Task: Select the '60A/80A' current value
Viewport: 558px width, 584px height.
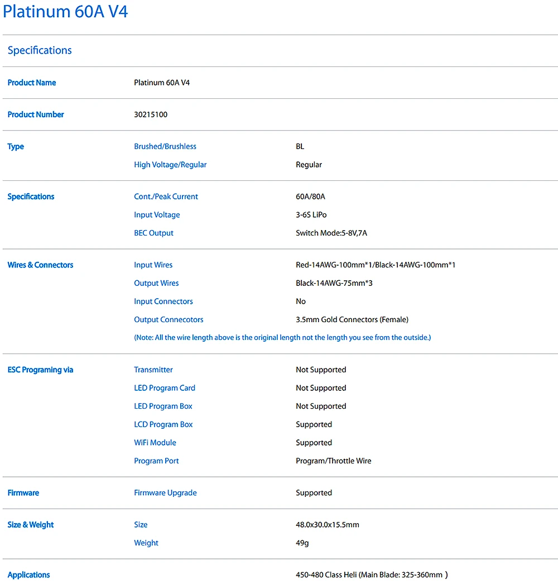Action: [x=310, y=197]
